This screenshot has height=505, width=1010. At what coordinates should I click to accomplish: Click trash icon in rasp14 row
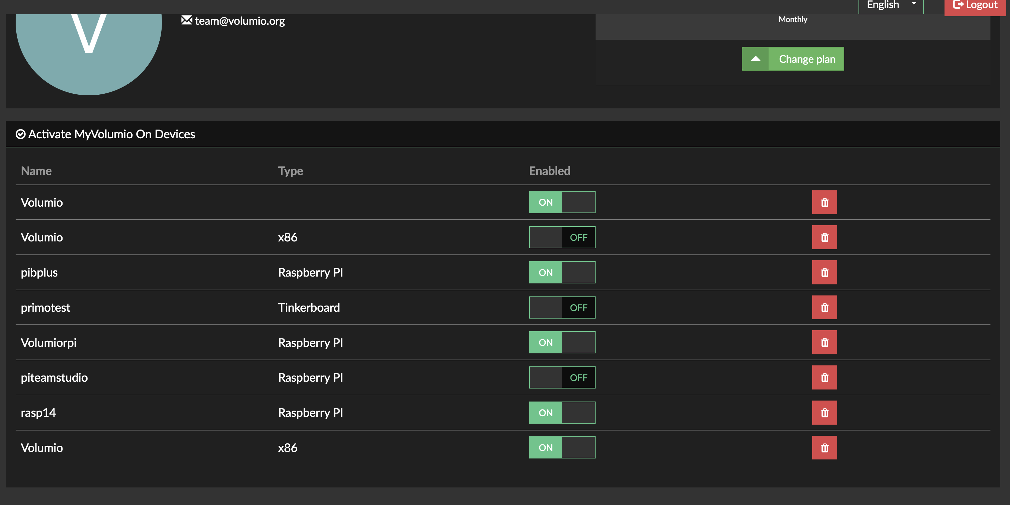coord(824,413)
